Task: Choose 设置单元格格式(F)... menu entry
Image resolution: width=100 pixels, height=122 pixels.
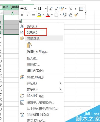Action: (x=40, y=103)
